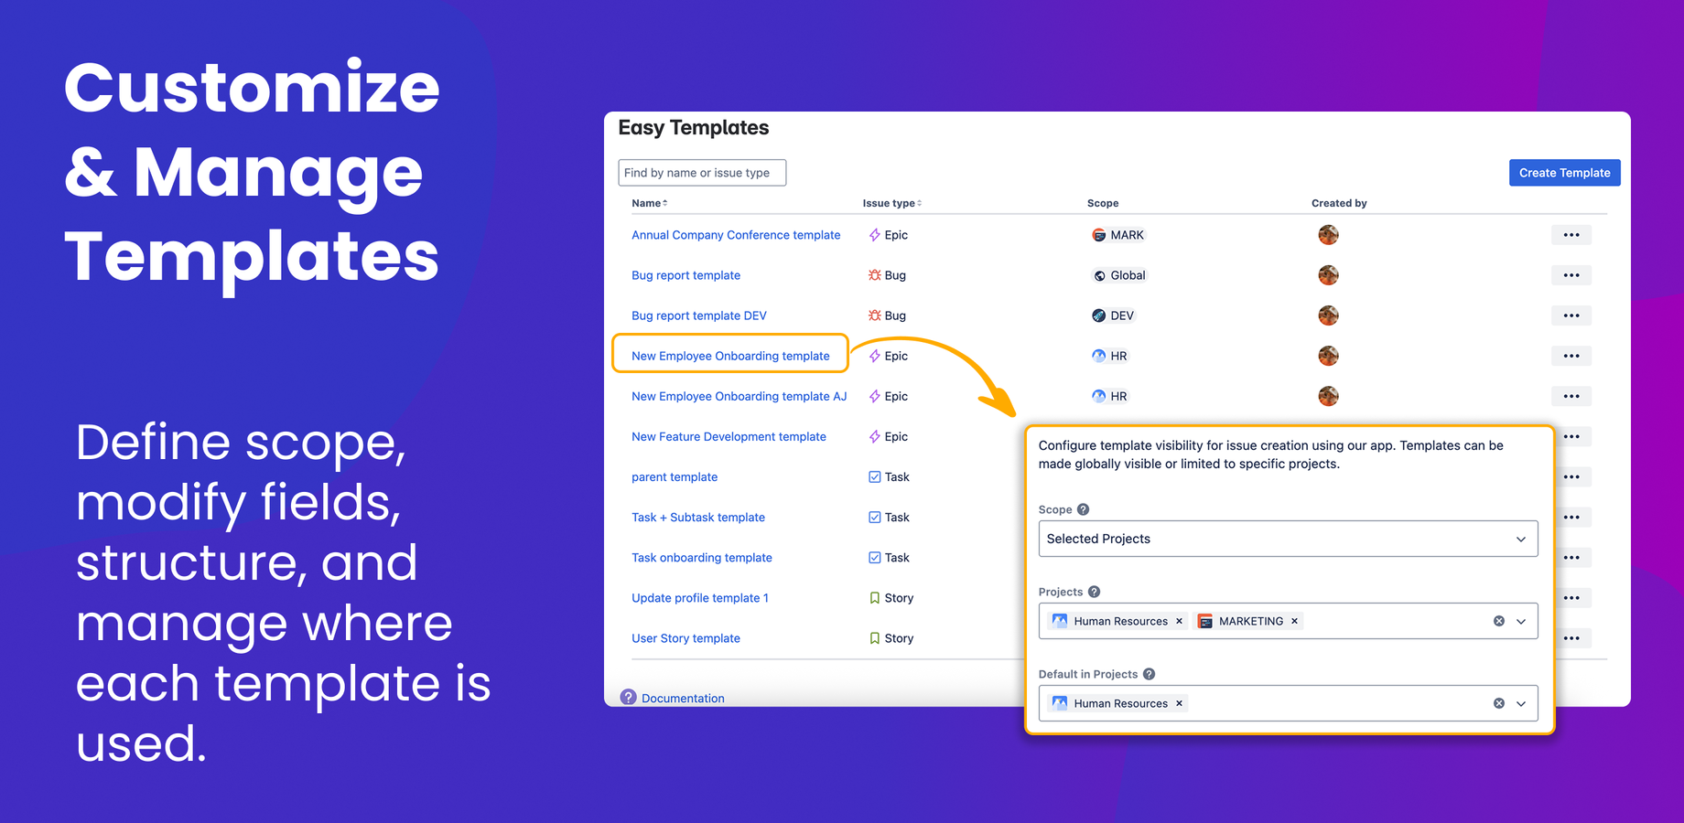
Task: Click HR scope icon in Onboarding template row
Action: 1099,356
